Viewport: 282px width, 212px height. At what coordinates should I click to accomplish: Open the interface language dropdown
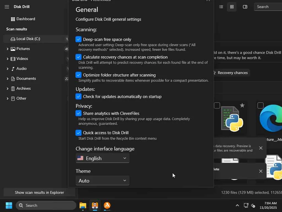(102, 158)
